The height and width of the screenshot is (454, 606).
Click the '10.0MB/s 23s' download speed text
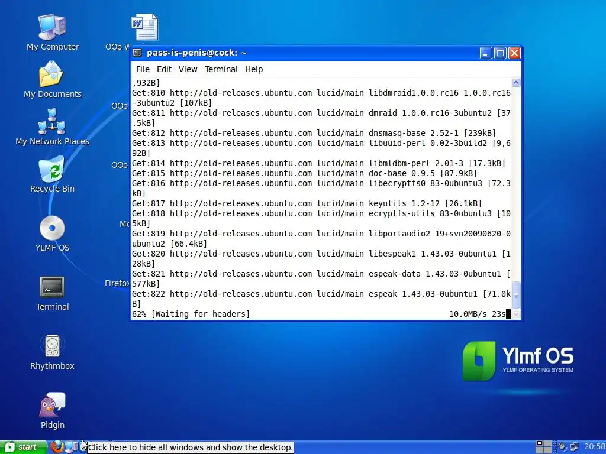[478, 314]
